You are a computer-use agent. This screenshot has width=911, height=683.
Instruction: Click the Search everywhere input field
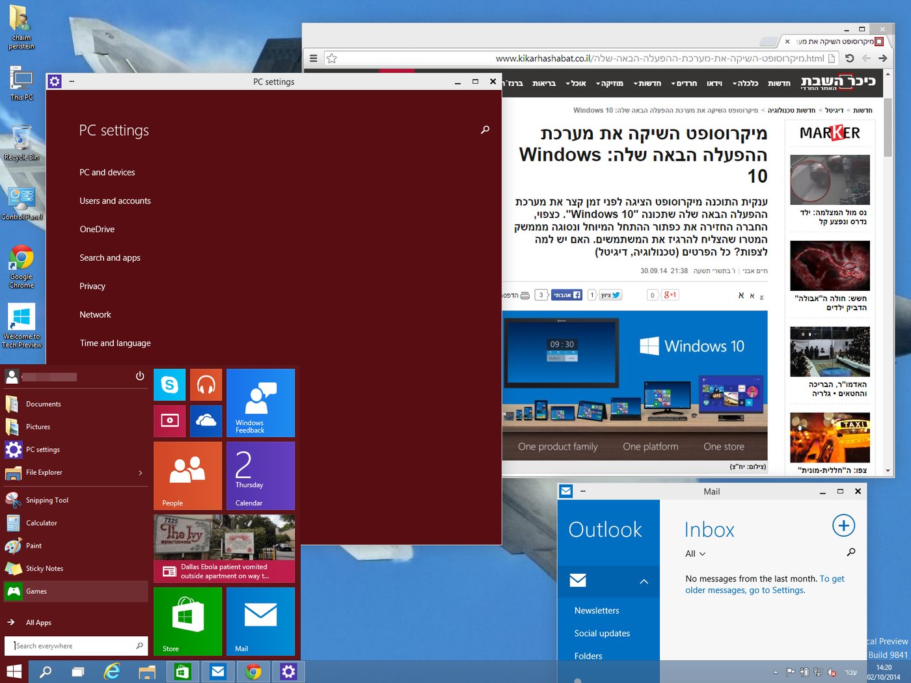[x=76, y=646]
